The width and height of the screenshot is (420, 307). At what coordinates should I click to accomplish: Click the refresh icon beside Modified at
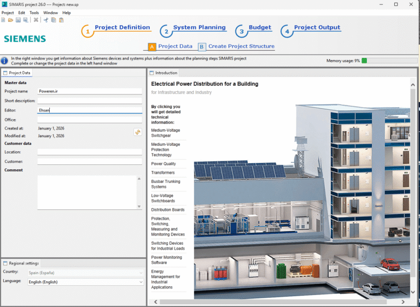[138, 132]
